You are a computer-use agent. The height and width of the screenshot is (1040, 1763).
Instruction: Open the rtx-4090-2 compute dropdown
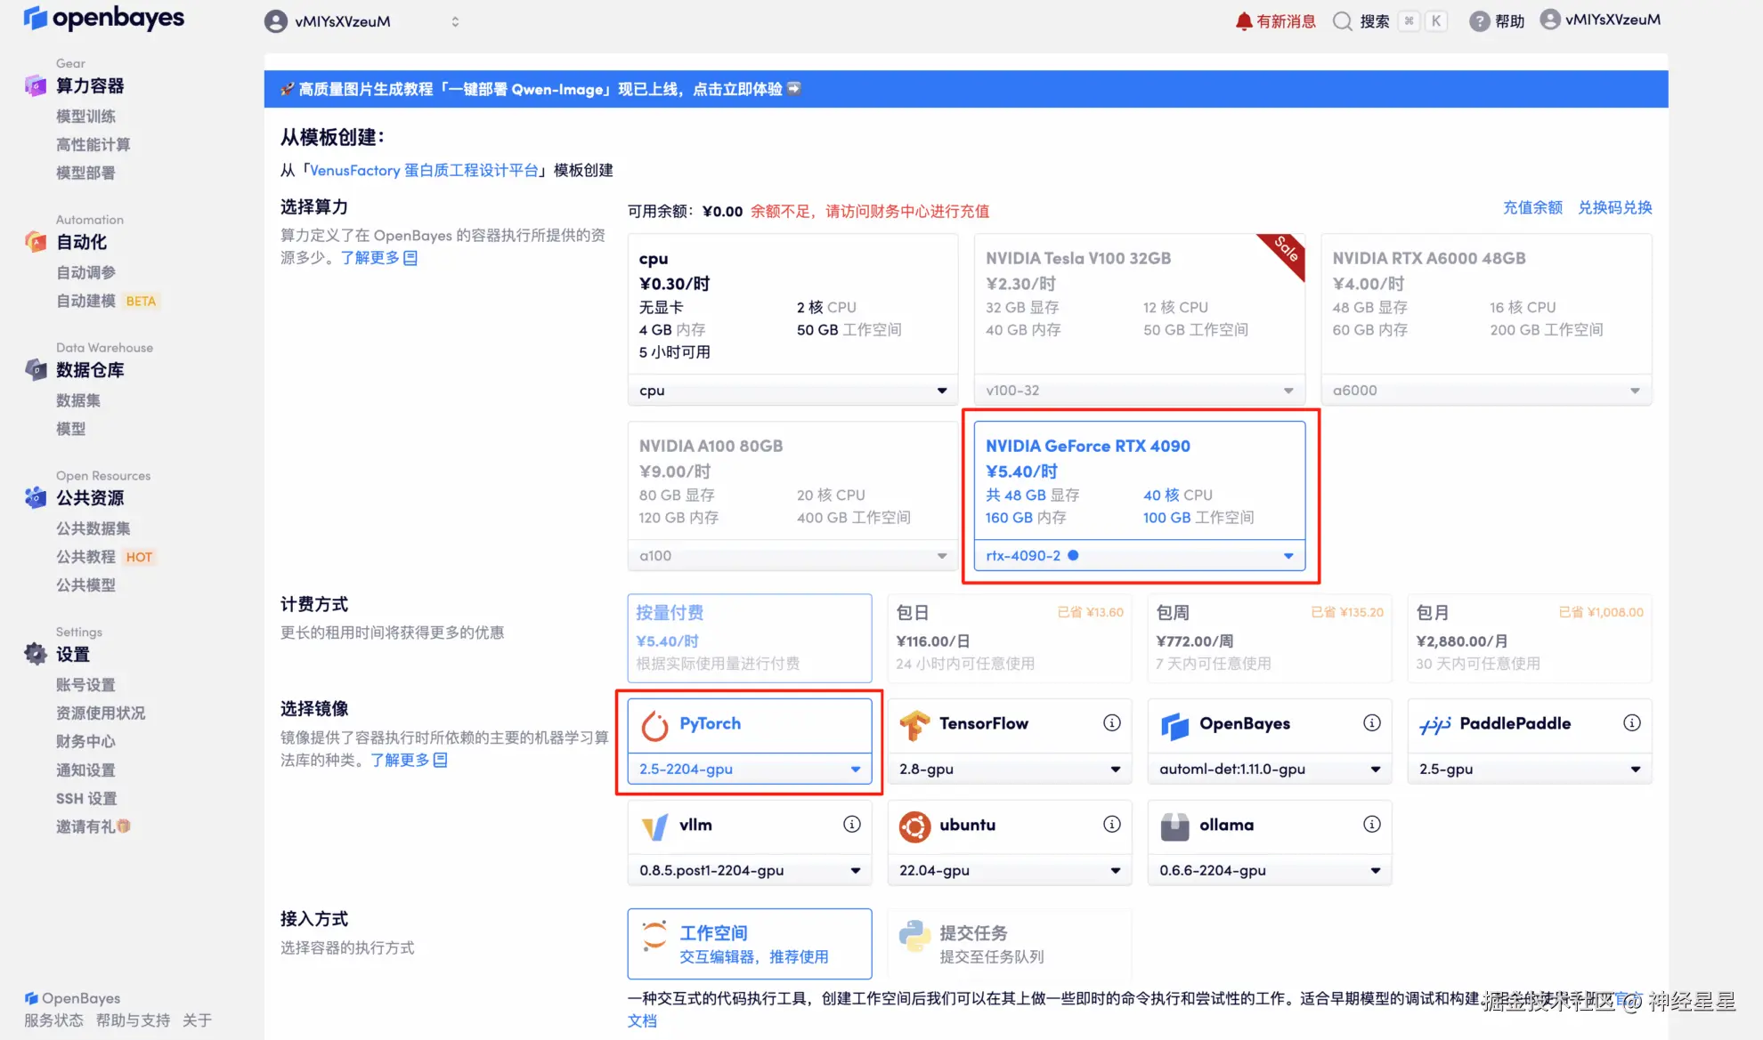pos(1139,555)
